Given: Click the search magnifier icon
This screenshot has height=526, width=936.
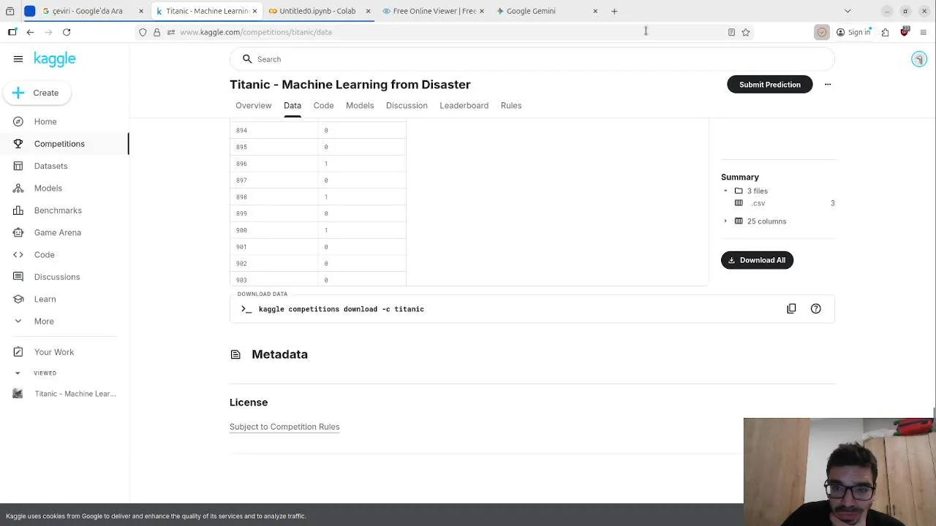Looking at the screenshot, I should pos(247,59).
